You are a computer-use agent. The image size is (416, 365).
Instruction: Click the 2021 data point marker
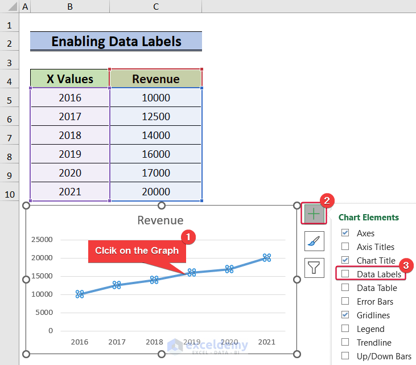coord(267,258)
